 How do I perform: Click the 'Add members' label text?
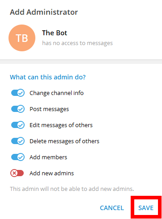coord(48,157)
